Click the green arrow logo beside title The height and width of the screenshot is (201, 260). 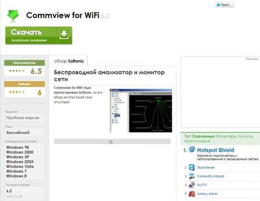13,16
